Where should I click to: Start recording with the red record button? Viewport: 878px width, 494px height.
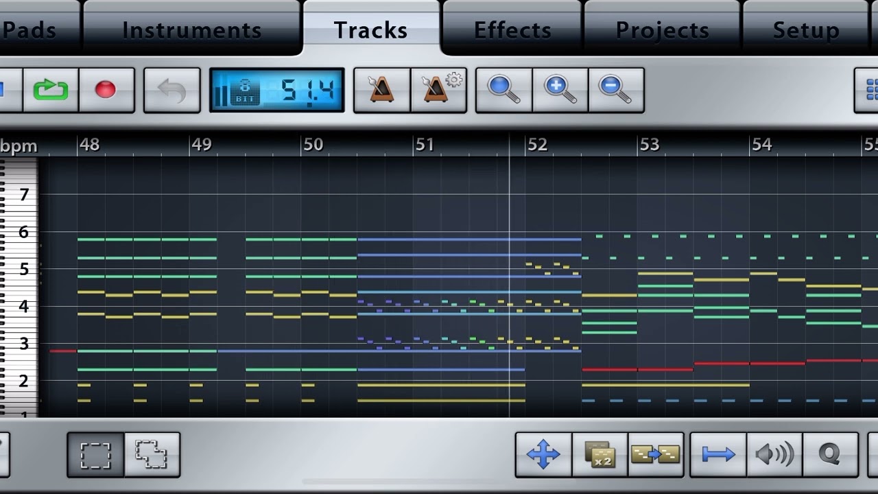tap(106, 90)
